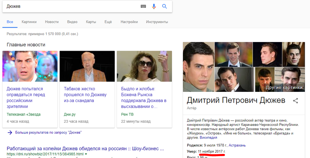Open Инструменты search tools
Image resolution: width=310 pixels, height=158 pixels.
coord(157,22)
